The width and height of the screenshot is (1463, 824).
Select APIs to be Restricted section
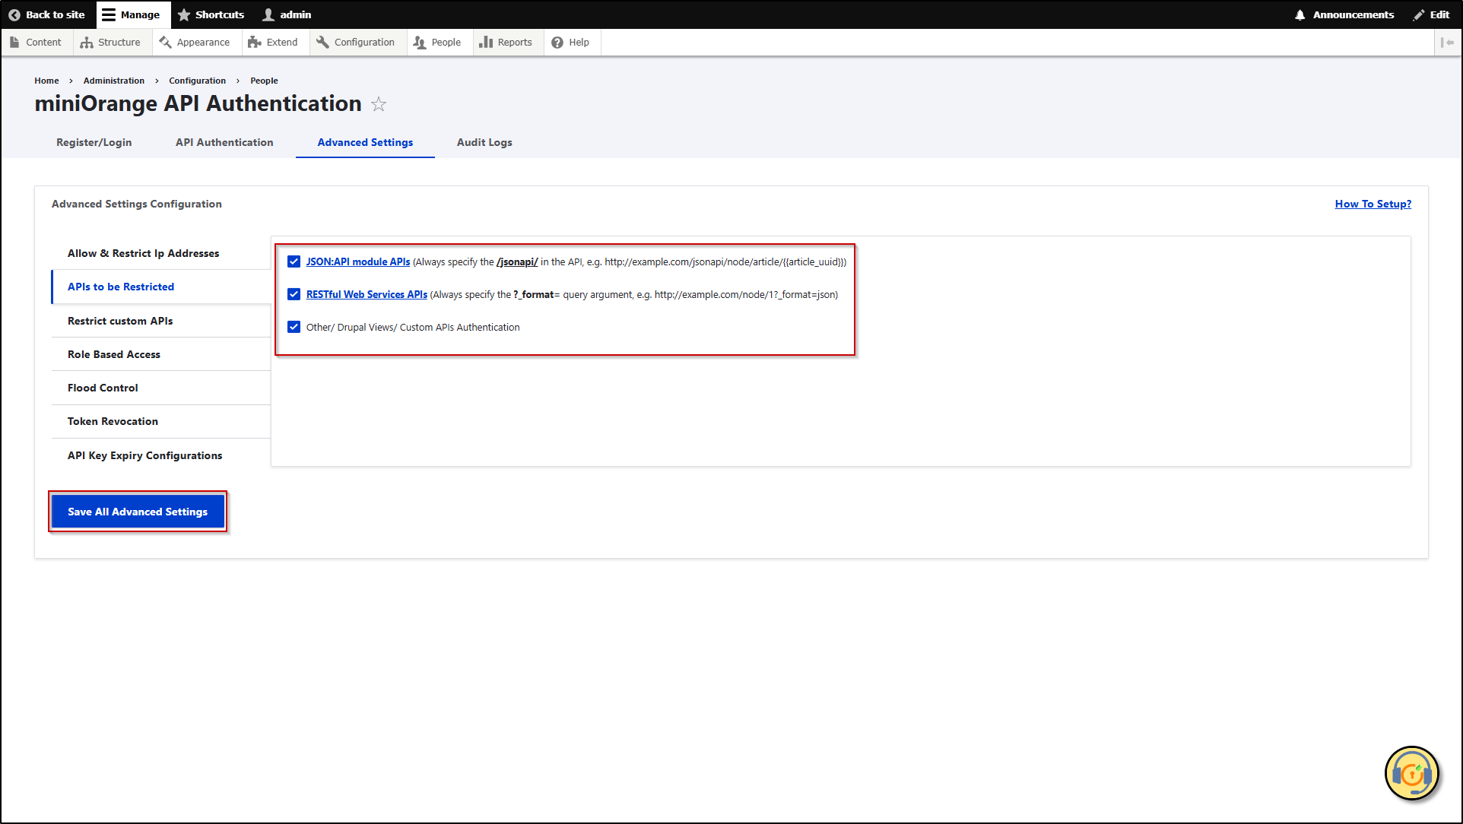(x=161, y=287)
